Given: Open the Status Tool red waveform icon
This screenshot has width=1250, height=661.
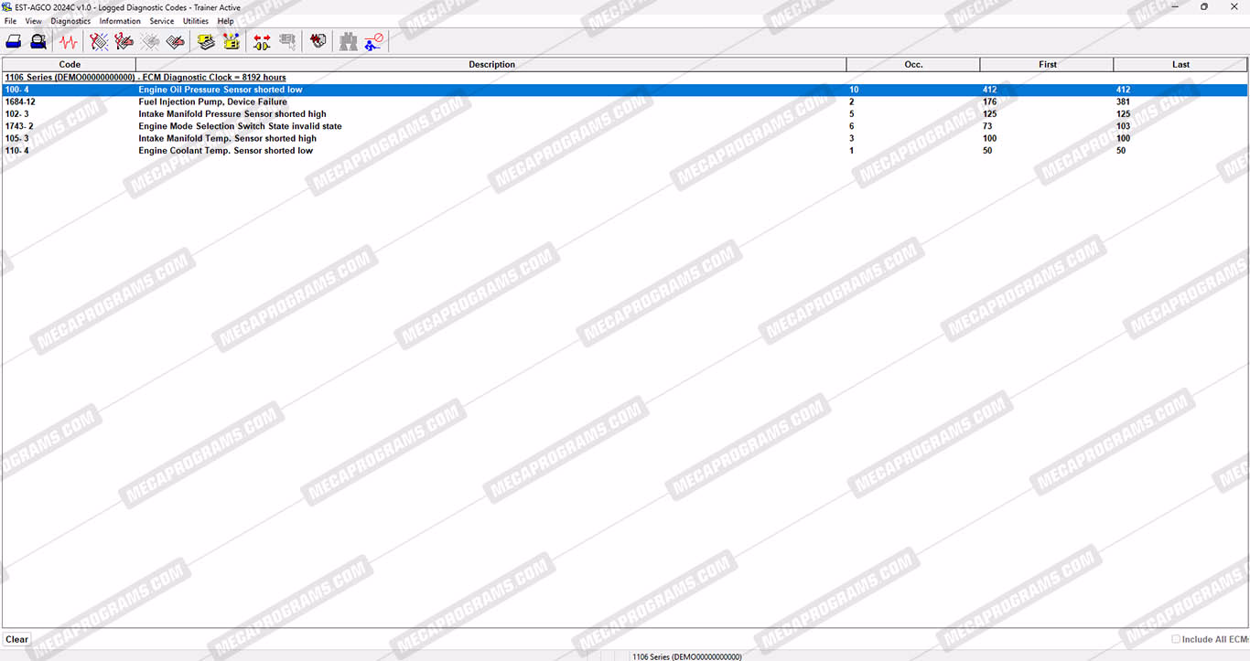Looking at the screenshot, I should click(x=69, y=42).
